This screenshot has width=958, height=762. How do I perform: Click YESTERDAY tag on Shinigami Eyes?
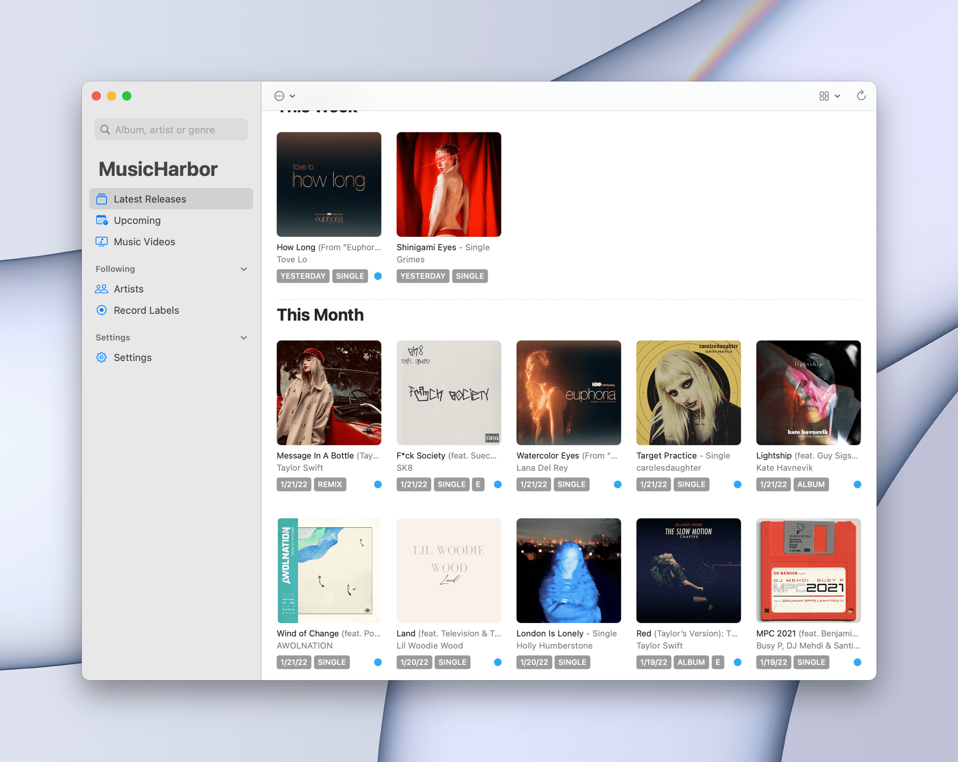(423, 276)
